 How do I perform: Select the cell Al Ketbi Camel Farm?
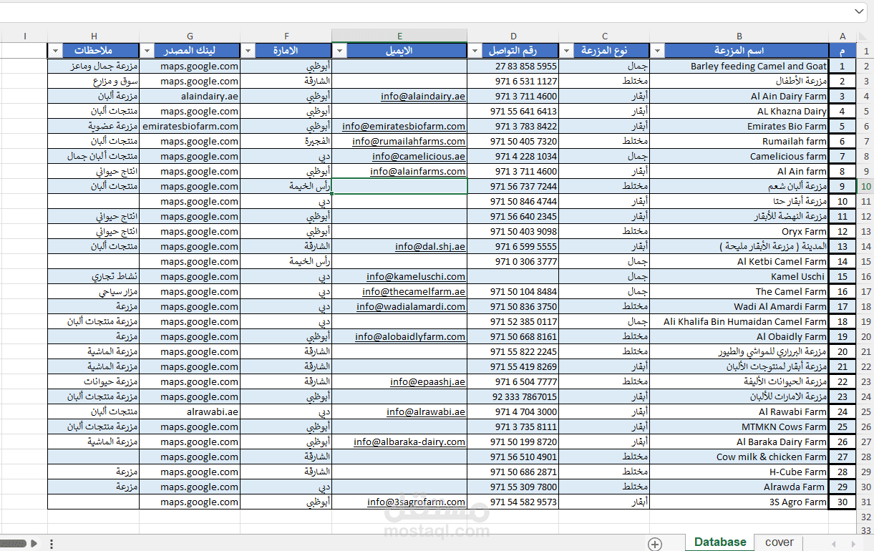point(739,261)
